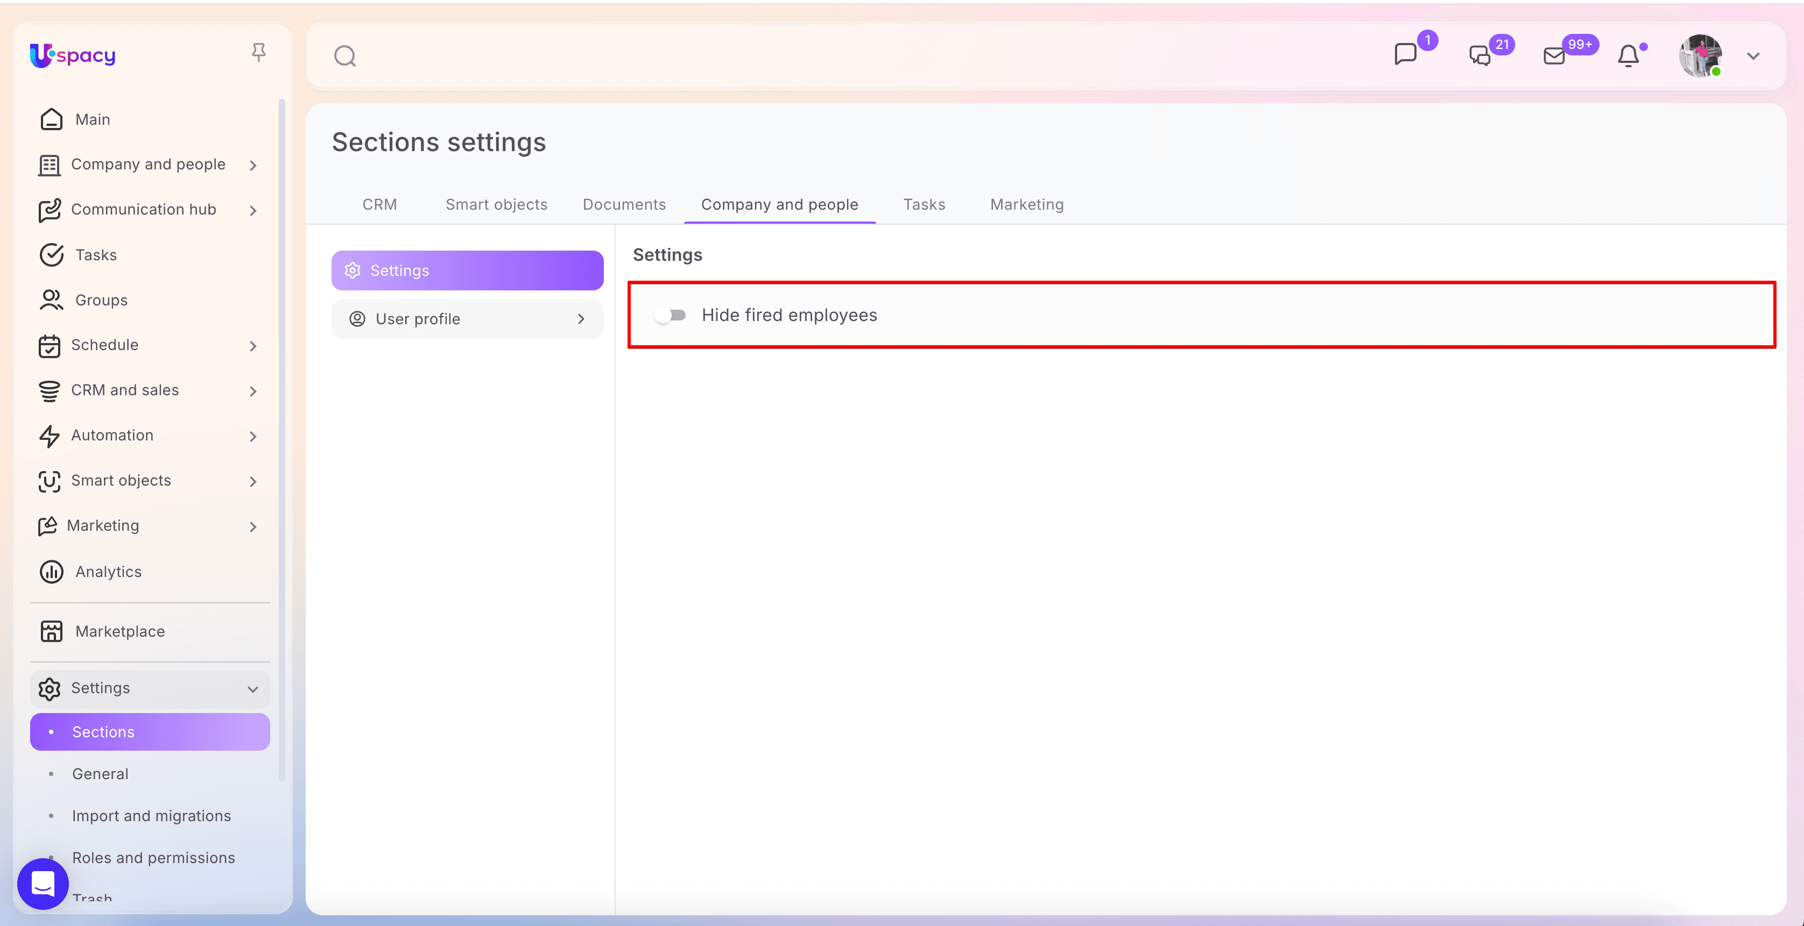Click the user avatar photo

(x=1700, y=55)
